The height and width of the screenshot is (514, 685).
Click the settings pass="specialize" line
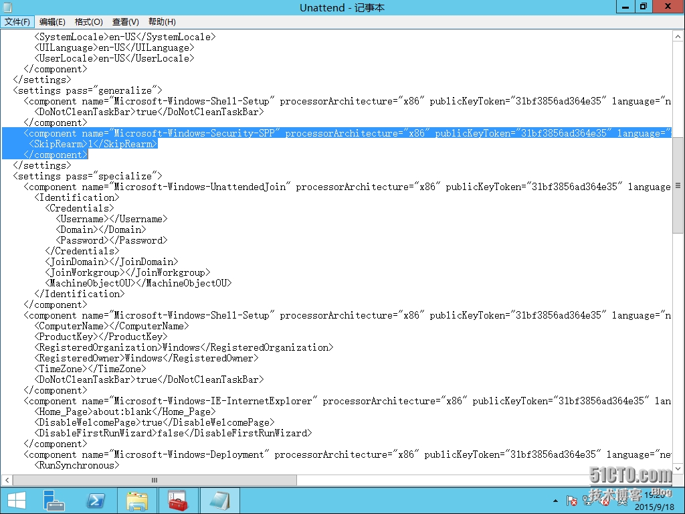(x=88, y=176)
